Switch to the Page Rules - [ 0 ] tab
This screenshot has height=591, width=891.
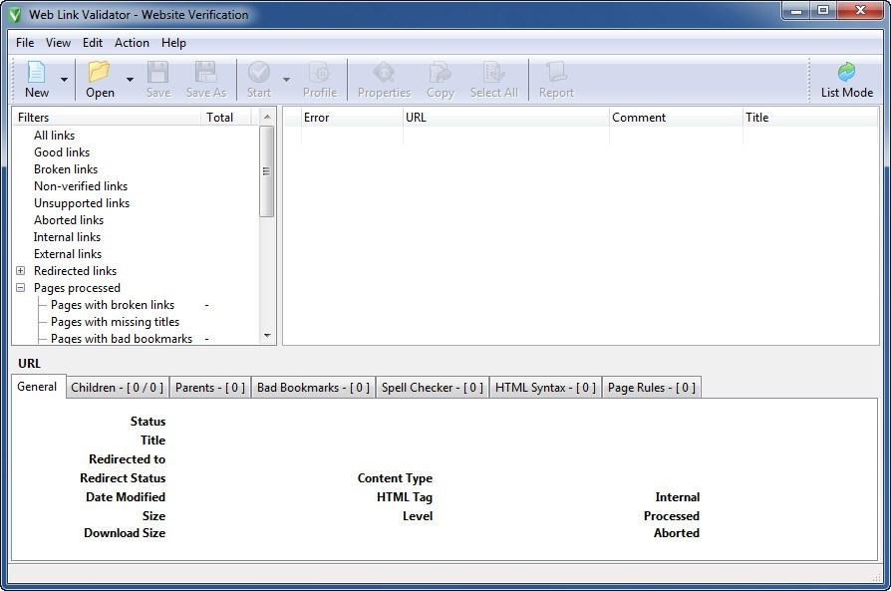651,388
